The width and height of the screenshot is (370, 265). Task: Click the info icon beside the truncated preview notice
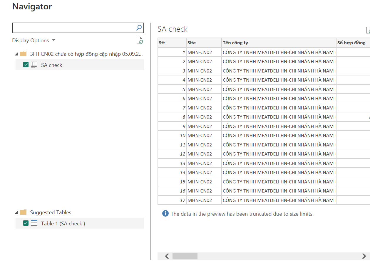tap(165, 213)
